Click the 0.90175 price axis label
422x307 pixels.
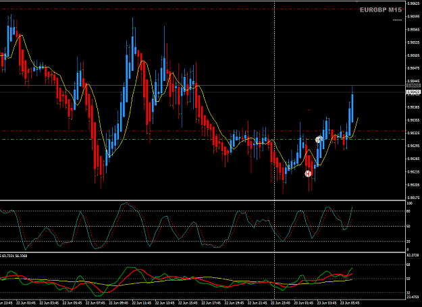tap(414, 198)
